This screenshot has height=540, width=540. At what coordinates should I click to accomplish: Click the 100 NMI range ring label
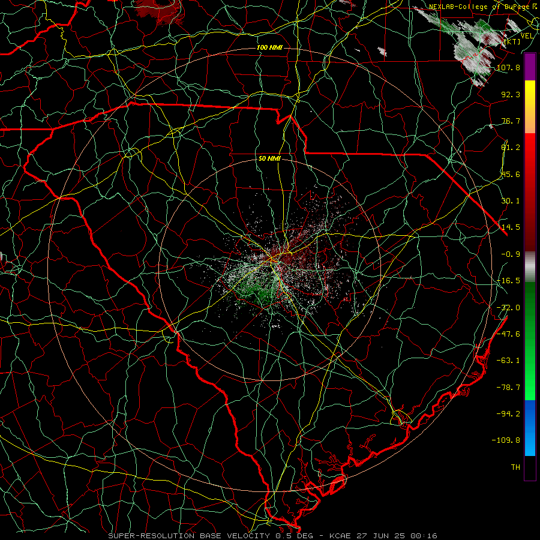tap(269, 47)
